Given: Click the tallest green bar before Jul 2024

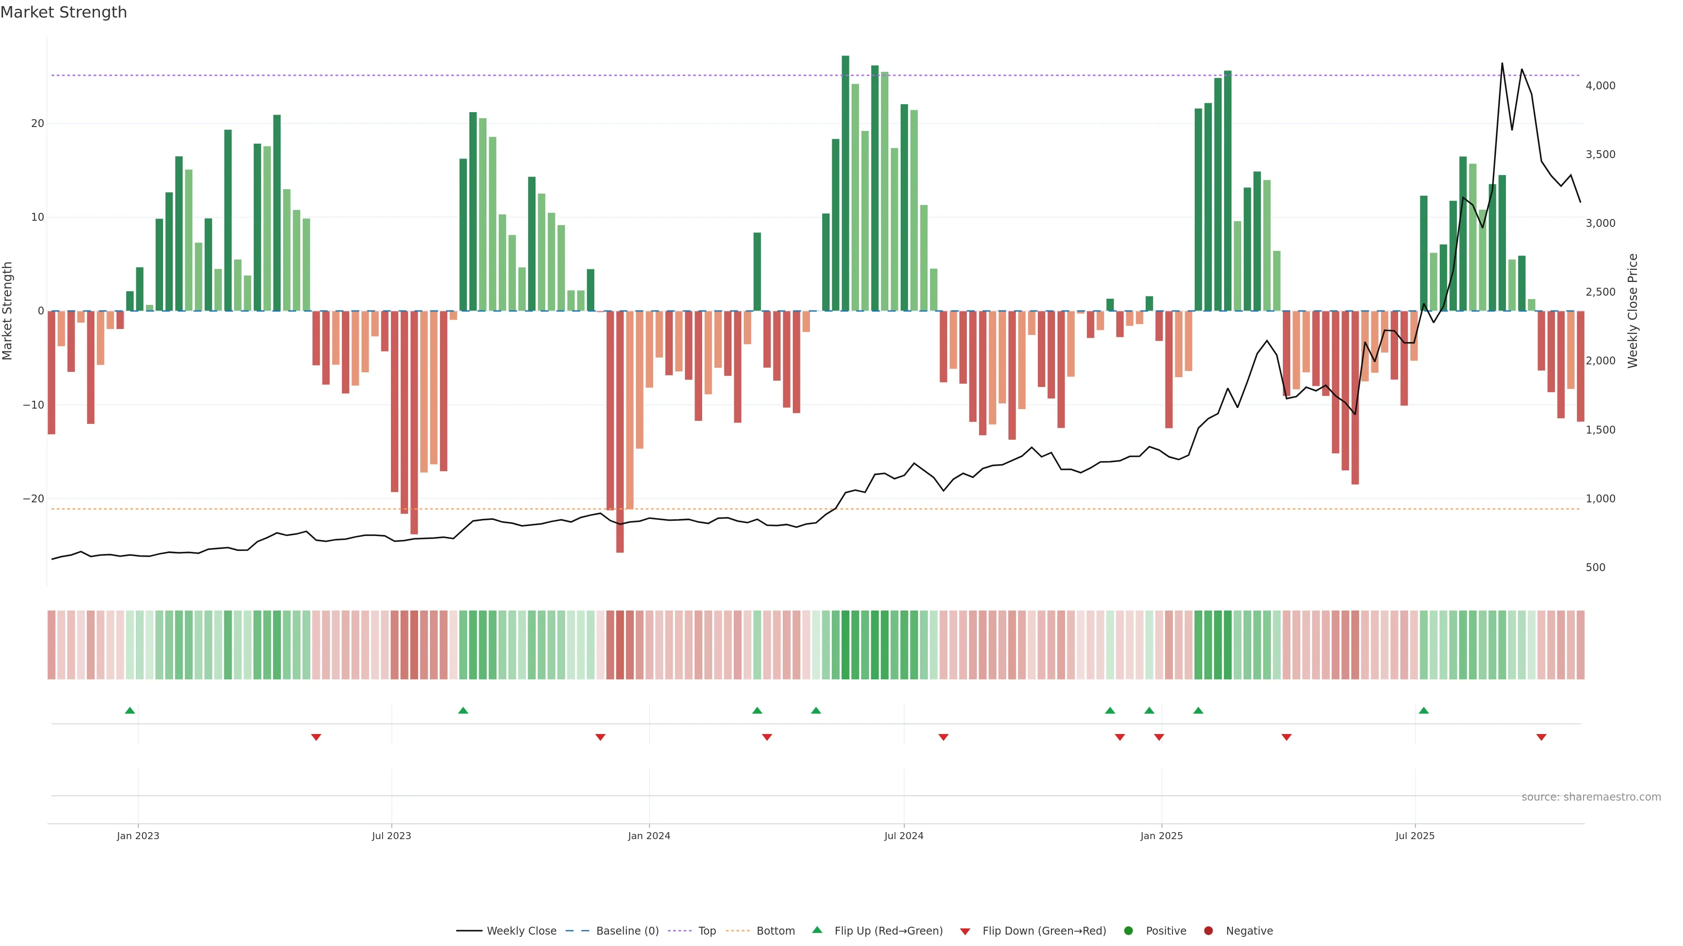Looking at the screenshot, I should (x=845, y=183).
